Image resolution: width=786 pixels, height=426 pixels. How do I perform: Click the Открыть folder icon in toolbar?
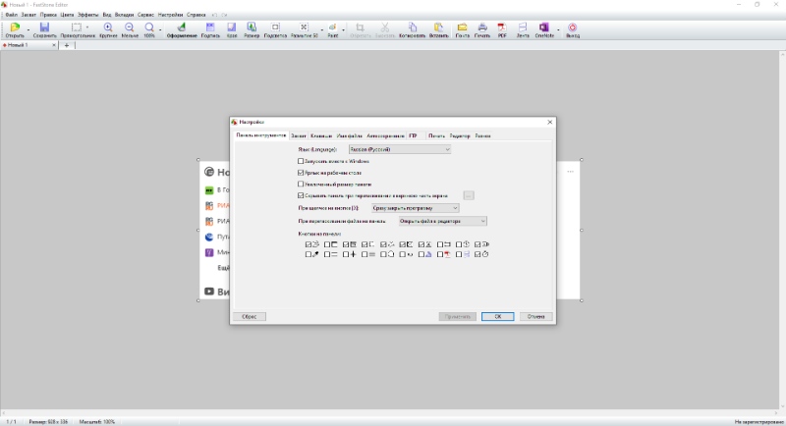15,29
